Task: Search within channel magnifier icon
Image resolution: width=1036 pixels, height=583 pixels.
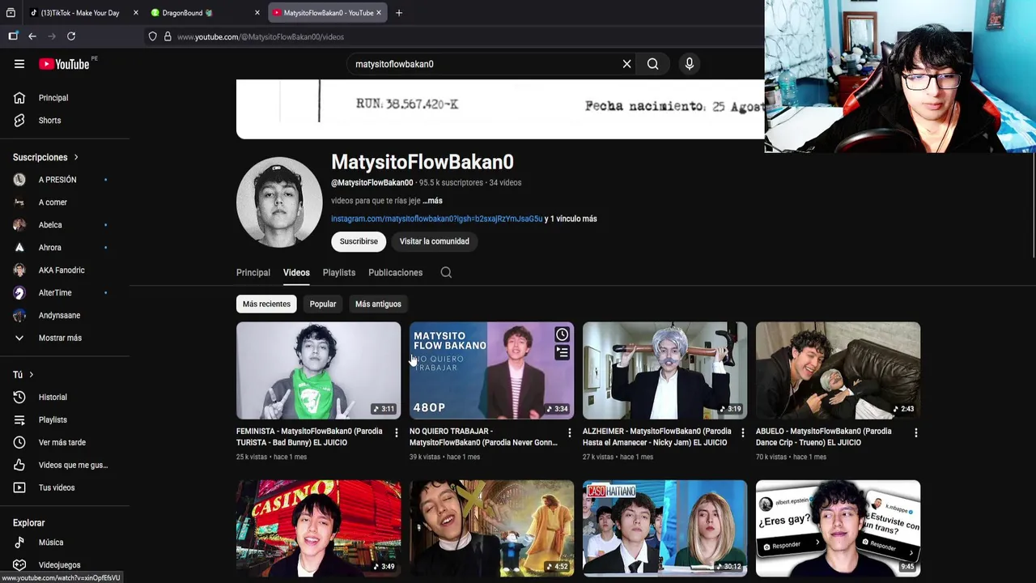Action: [x=446, y=273]
